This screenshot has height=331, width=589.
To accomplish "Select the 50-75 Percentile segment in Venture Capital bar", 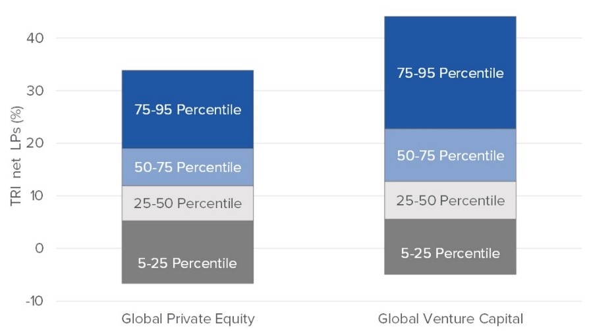I will click(450, 155).
